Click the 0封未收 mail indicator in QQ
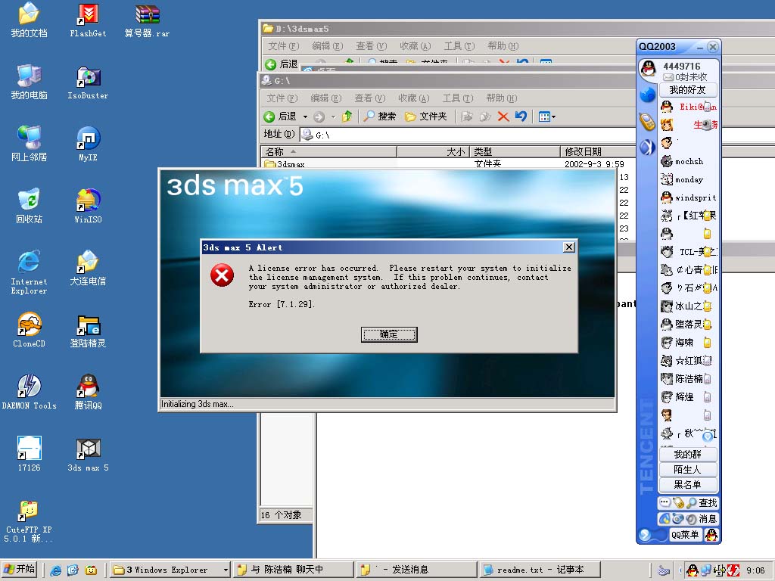The height and width of the screenshot is (581, 775). (685, 77)
